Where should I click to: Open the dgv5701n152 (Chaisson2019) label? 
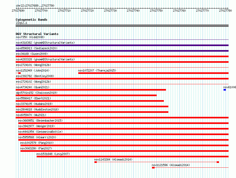(x=37, y=93)
